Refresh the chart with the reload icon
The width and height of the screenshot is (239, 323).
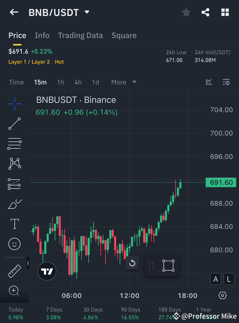point(132,263)
